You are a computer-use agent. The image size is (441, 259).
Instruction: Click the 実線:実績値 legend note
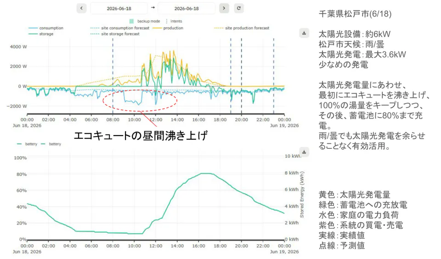coord(342,235)
